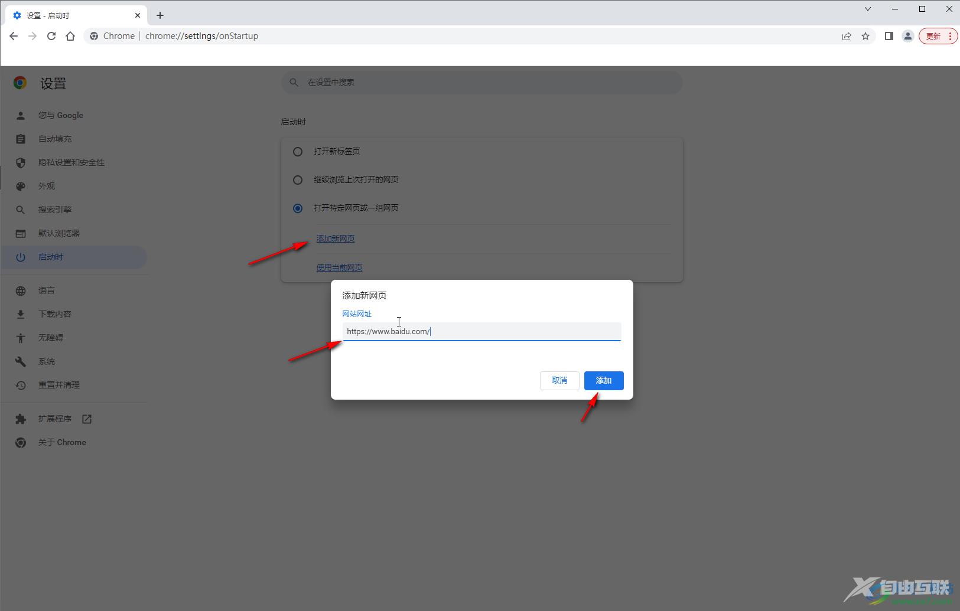Click the address bar URL text
Image resolution: width=960 pixels, height=611 pixels.
pyautogui.click(x=201, y=36)
